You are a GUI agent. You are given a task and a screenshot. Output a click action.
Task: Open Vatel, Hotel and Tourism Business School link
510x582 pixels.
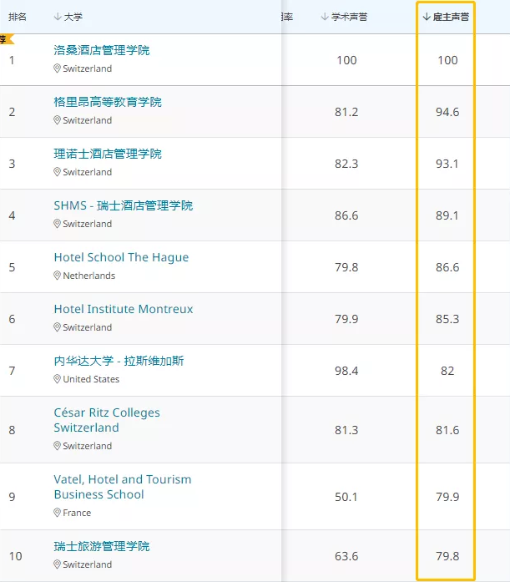click(123, 487)
